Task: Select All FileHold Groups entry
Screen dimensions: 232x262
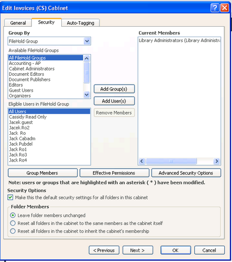Action: pos(45,58)
